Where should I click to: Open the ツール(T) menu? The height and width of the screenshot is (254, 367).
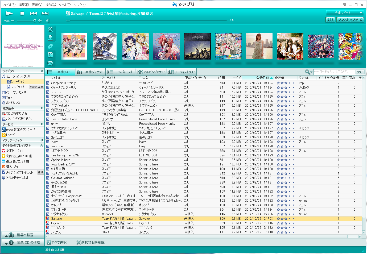65,5
